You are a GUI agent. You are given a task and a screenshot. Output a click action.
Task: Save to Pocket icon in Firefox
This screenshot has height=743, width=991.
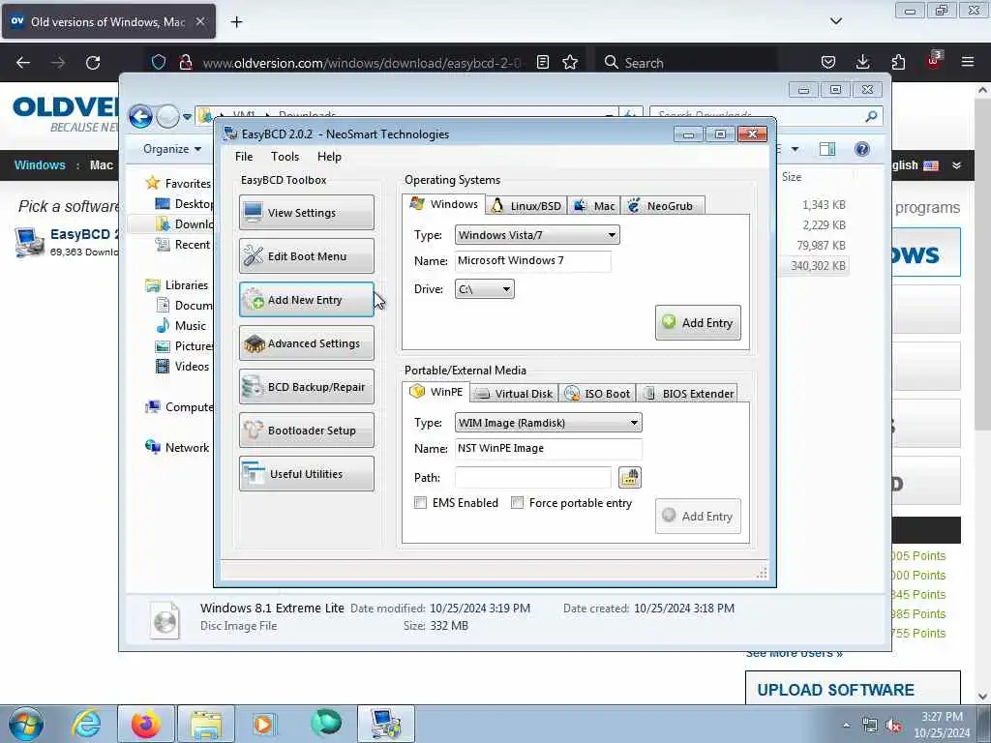tap(828, 62)
